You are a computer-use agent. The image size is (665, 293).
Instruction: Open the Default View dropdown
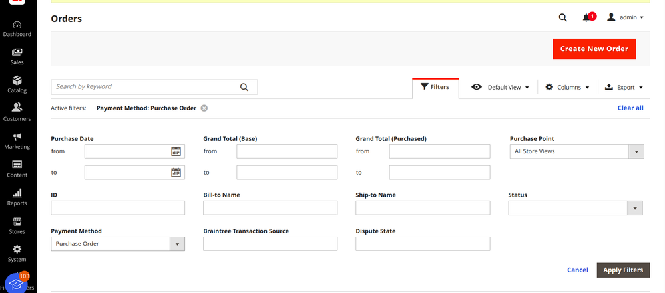click(501, 88)
